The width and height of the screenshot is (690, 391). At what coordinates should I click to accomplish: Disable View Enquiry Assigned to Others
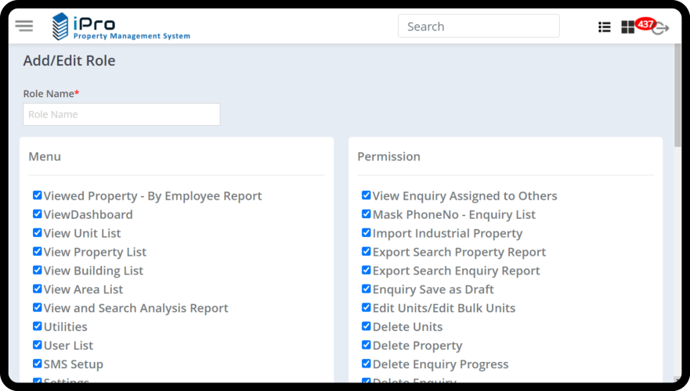(x=366, y=195)
